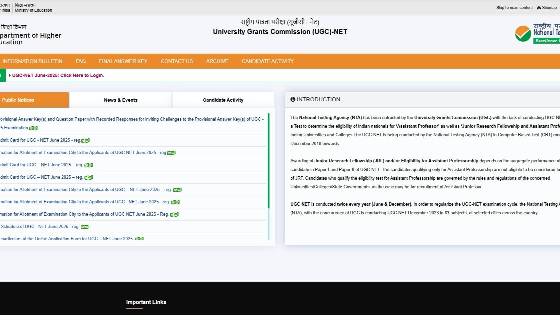
Task: Click UGC-NET June-2025 Click Here to Login
Action: [x=58, y=75]
